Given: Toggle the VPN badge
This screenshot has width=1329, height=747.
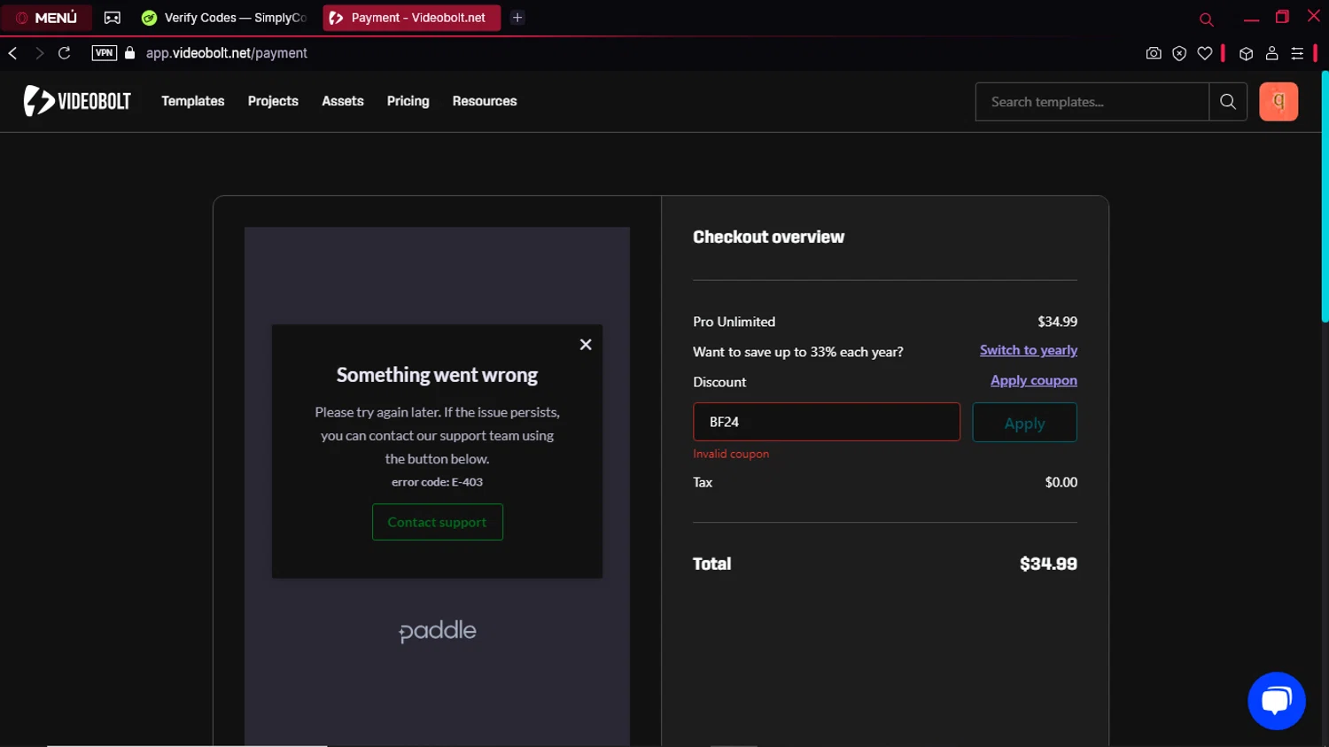Looking at the screenshot, I should (104, 53).
